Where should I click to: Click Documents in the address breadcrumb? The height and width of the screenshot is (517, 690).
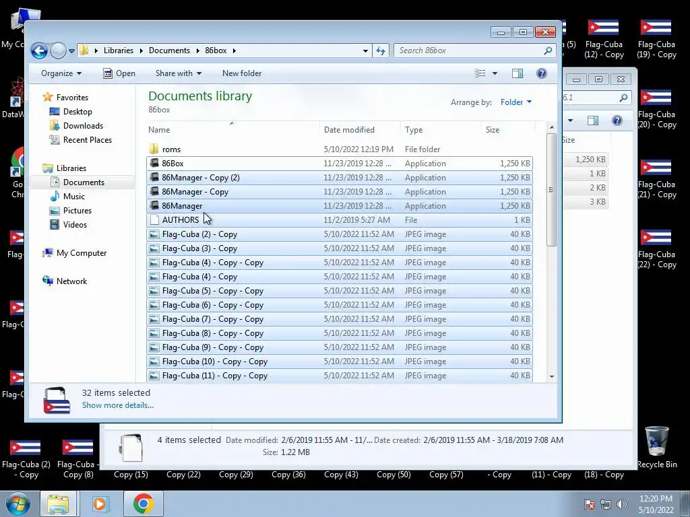169,50
